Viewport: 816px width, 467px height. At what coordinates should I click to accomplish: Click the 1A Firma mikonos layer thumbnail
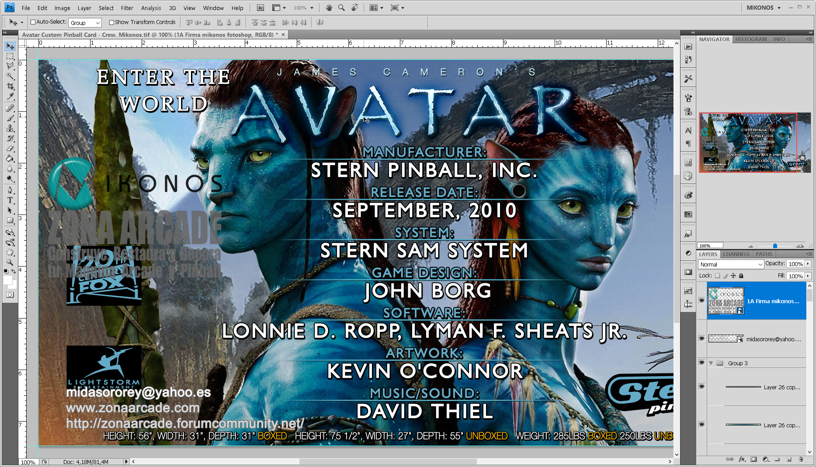pyautogui.click(x=726, y=301)
